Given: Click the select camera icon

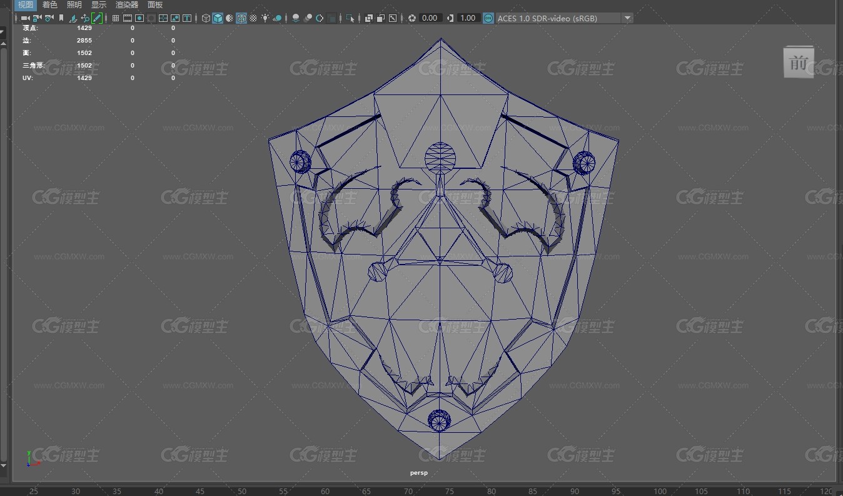Looking at the screenshot, I should point(25,18).
